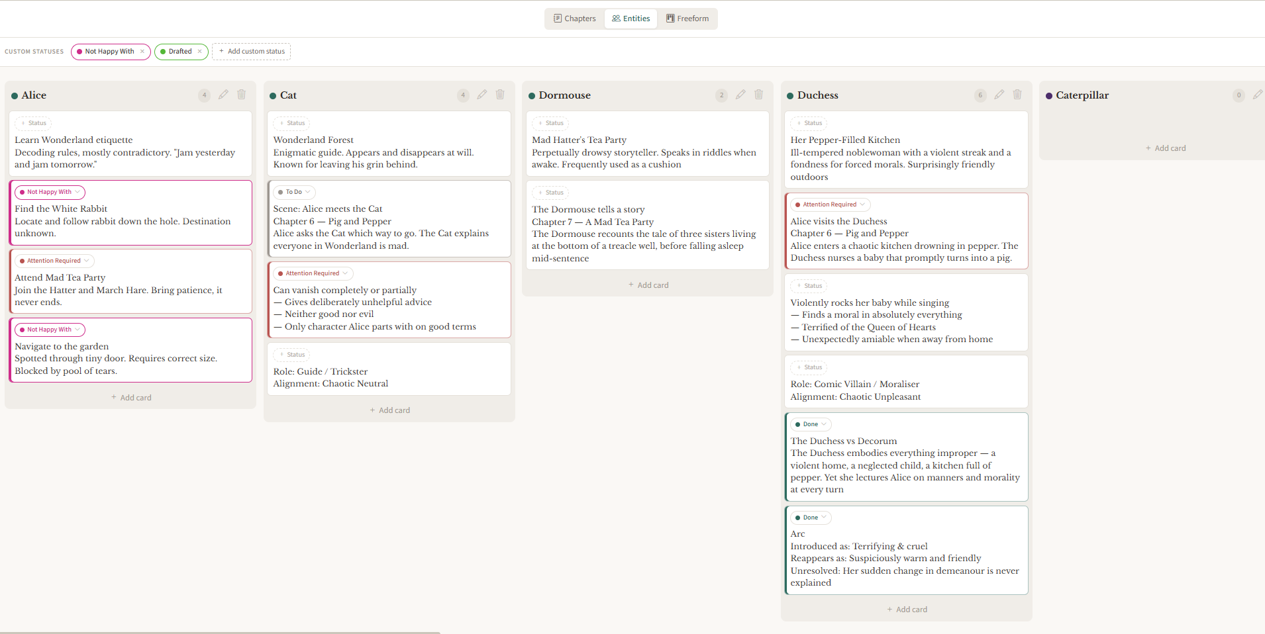Switch to the Chapters tab

click(575, 19)
